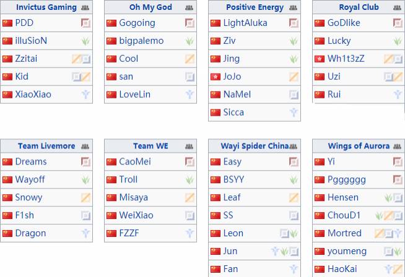Click PDD's top lane role icon
This screenshot has height=277, width=405.
point(85,23)
